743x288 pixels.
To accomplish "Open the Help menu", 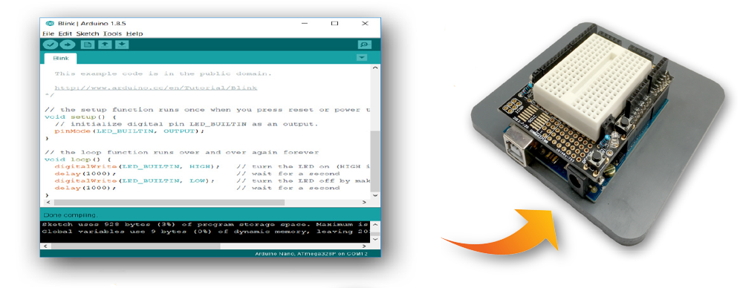I will (134, 33).
